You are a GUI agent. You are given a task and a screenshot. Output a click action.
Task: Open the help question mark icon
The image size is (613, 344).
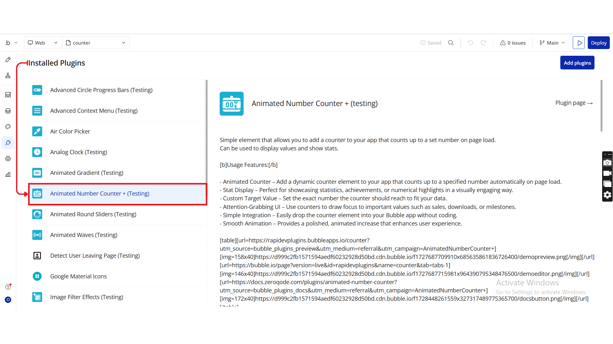(8, 287)
